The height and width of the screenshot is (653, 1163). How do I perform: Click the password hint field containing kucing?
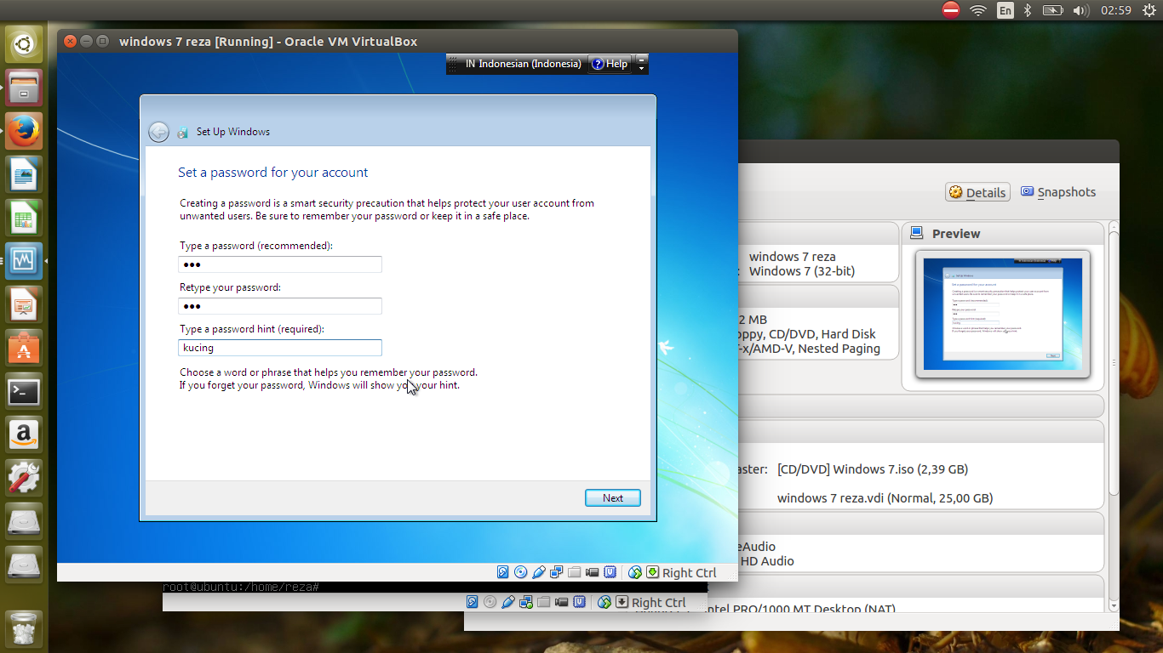click(280, 348)
